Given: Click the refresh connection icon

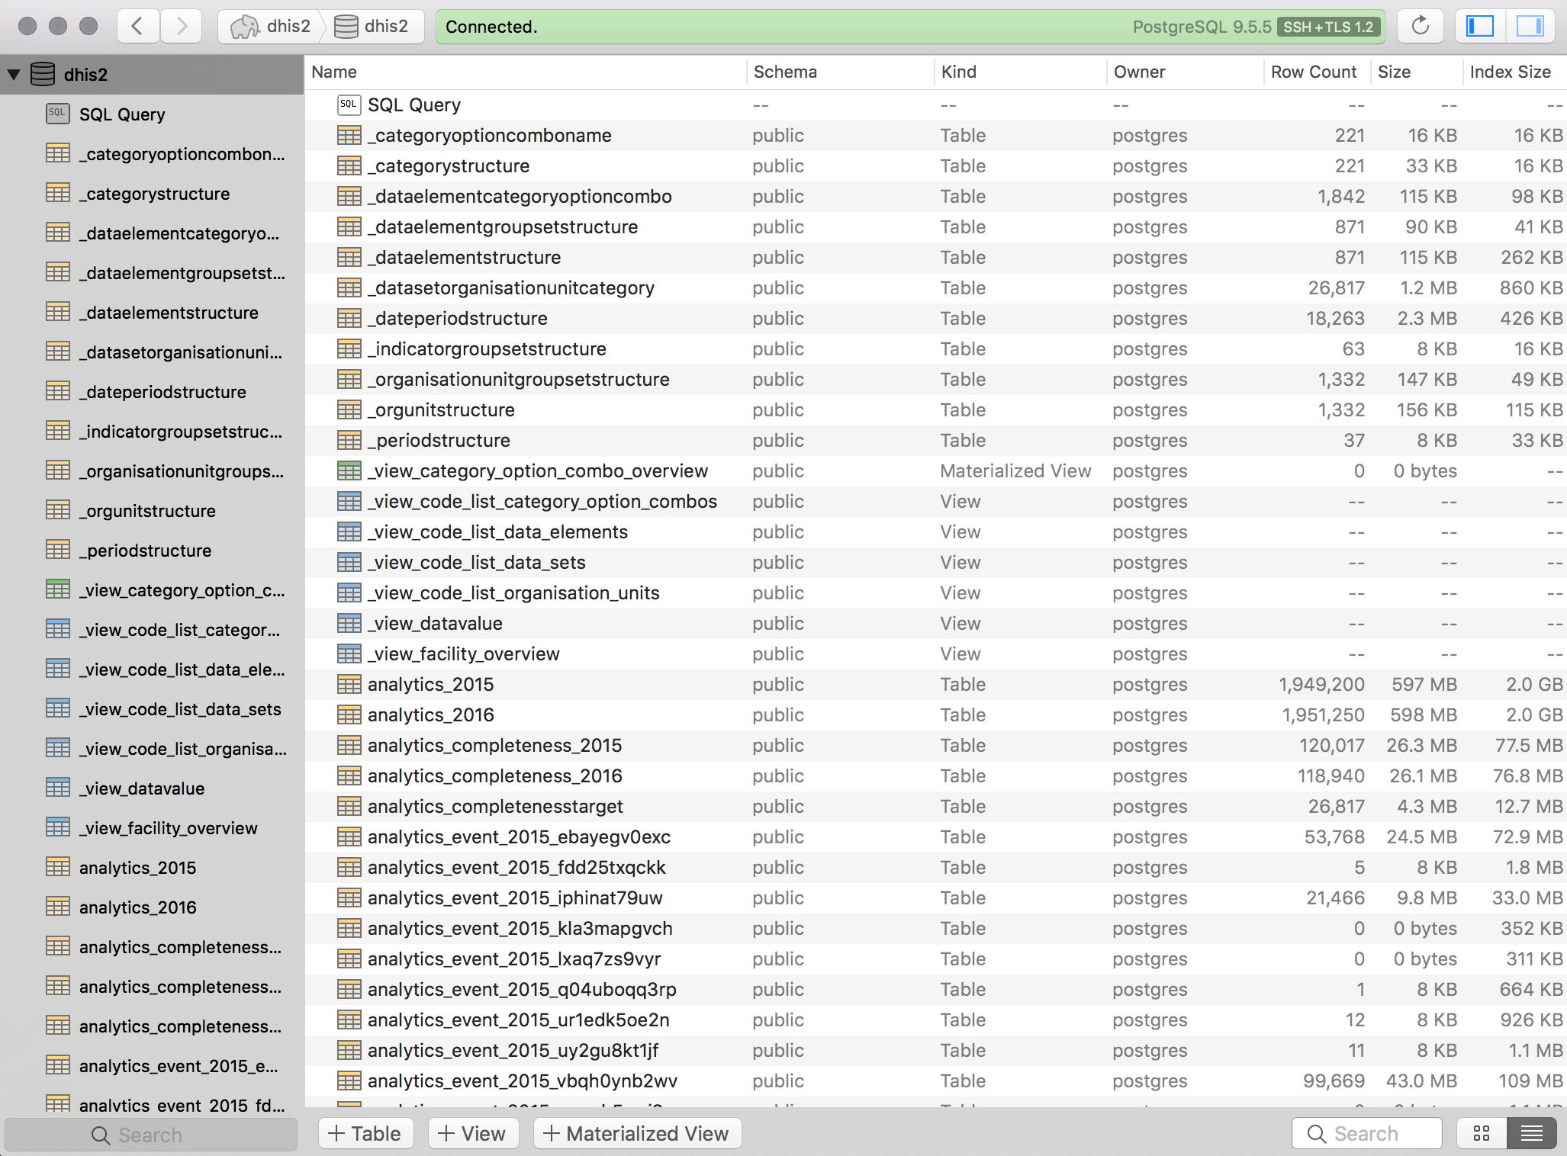Looking at the screenshot, I should tap(1420, 27).
